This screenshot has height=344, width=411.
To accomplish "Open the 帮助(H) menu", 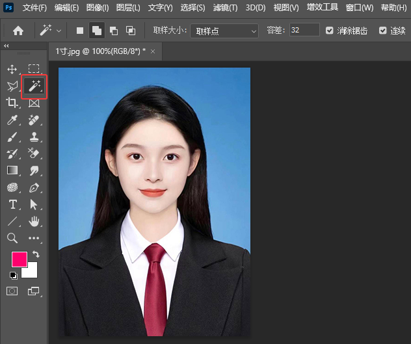I will tap(393, 8).
